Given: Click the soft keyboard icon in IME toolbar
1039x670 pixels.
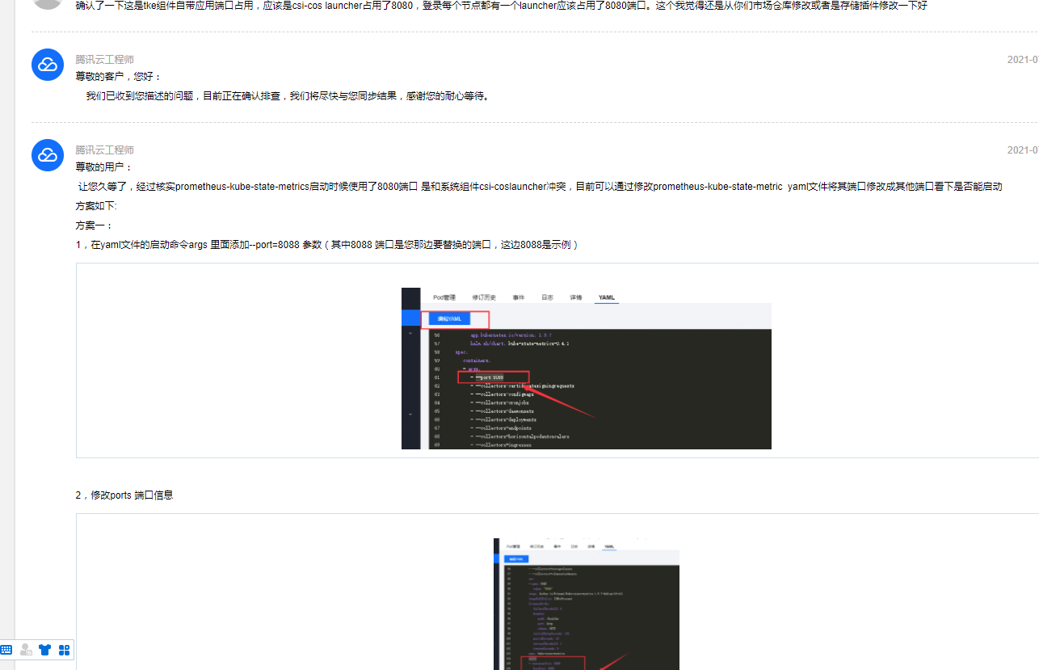Looking at the screenshot, I should point(6,650).
